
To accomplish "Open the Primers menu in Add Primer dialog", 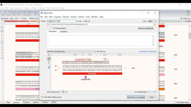I will pos(74,17).
